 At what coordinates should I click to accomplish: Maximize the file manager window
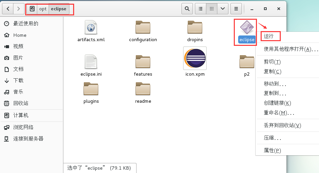(265, 9)
